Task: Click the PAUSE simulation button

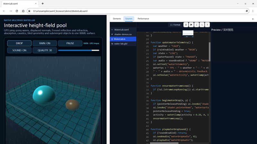Action: (70, 43)
